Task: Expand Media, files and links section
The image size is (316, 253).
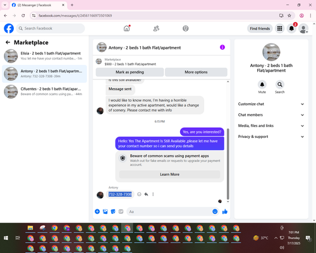Action: (x=271, y=126)
